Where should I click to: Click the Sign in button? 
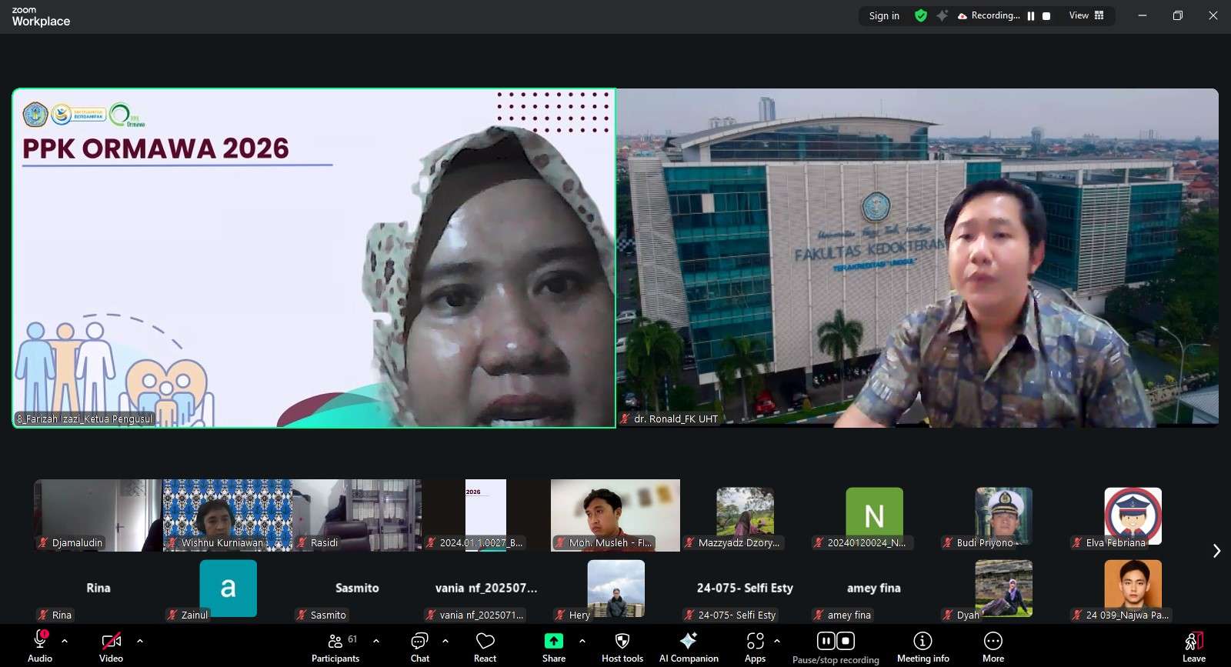884,15
